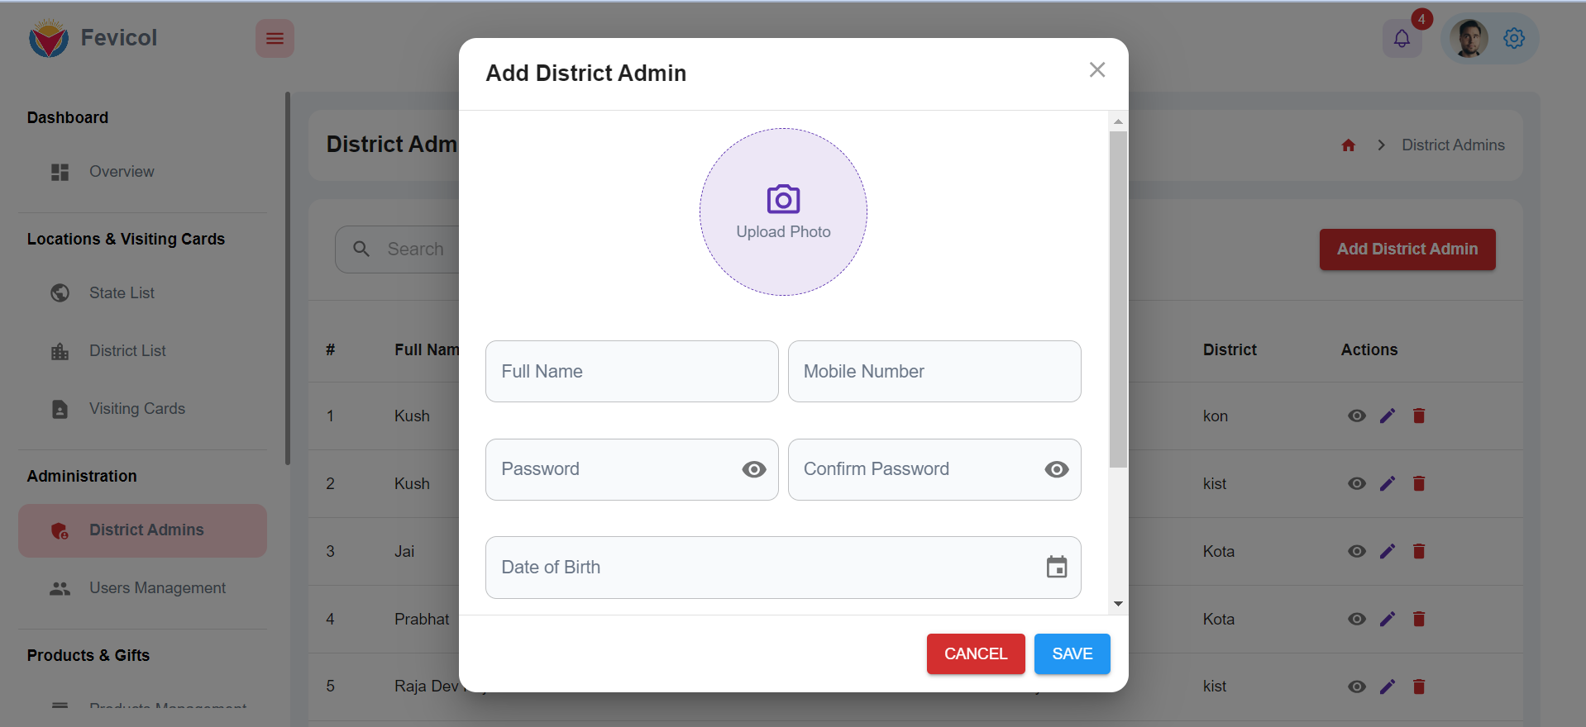1586x727 pixels.
Task: Go to Users Management in the sidebar
Action: [x=157, y=588]
